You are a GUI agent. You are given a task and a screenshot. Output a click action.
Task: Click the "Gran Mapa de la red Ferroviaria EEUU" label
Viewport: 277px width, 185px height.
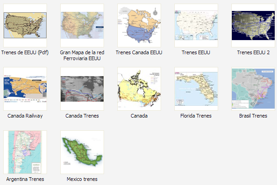(82, 56)
